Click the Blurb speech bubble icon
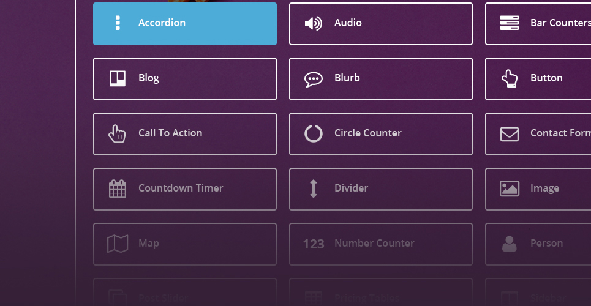The height and width of the screenshot is (306, 591). [x=313, y=80]
